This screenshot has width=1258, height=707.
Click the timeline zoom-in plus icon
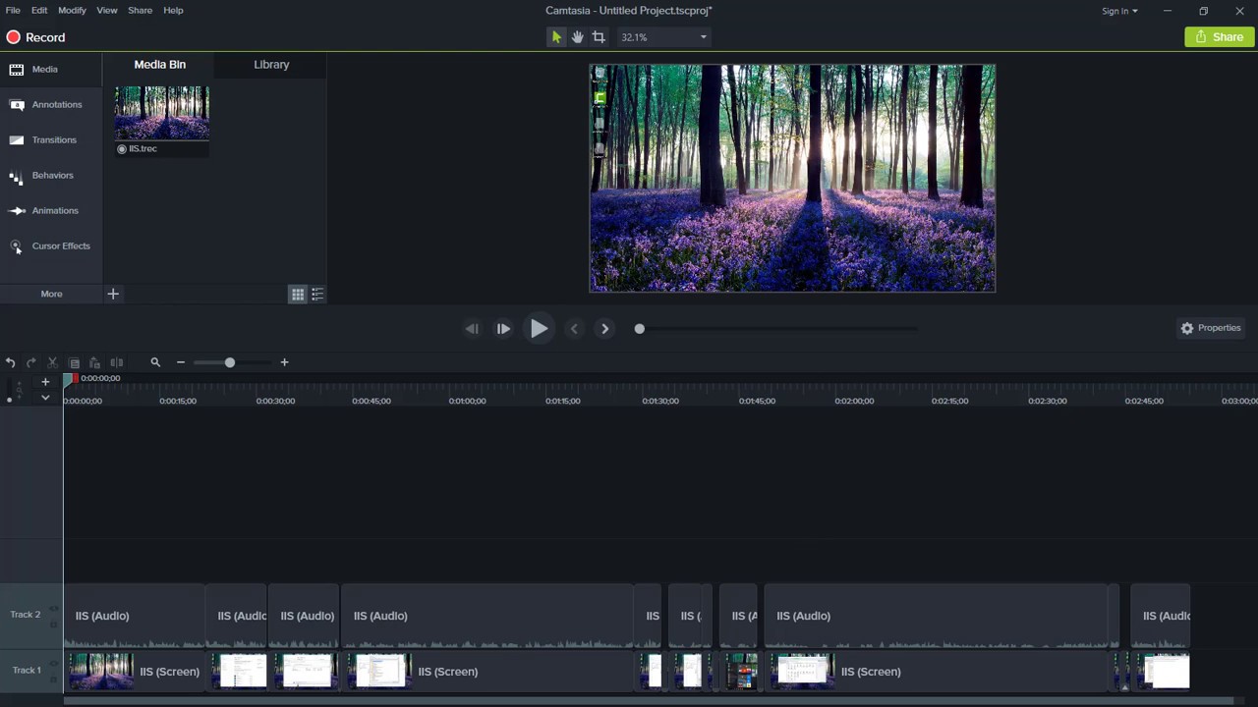pos(284,362)
